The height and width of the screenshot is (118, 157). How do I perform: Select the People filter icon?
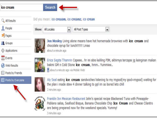[x=3, y=28]
